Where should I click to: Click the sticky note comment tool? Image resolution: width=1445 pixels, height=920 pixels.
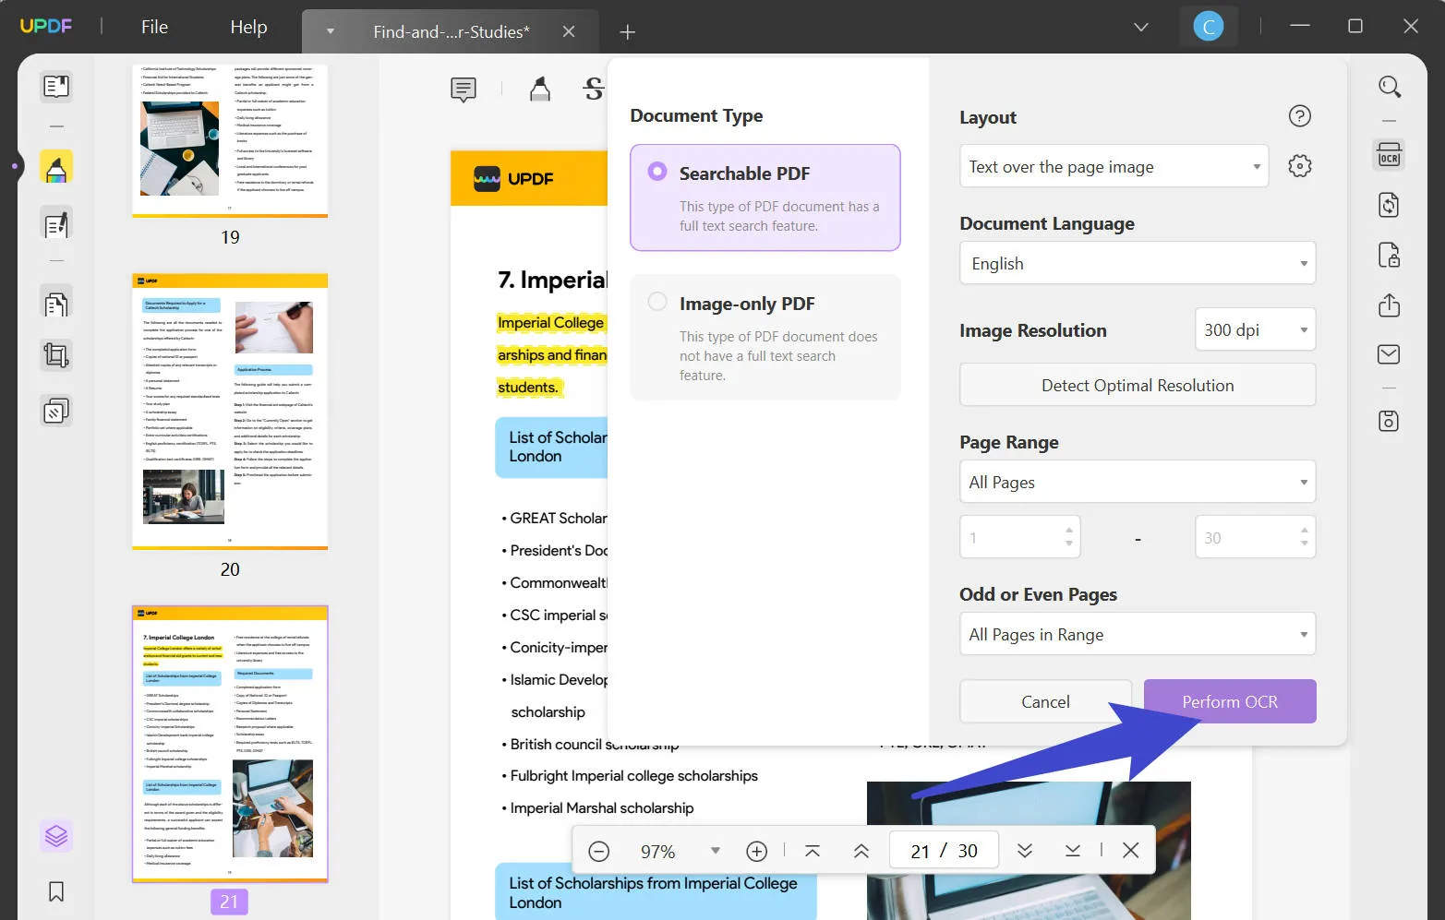pos(464,89)
